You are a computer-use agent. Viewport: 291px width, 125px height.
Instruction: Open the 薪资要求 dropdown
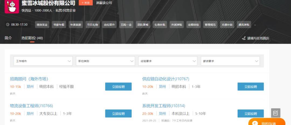[230, 61]
